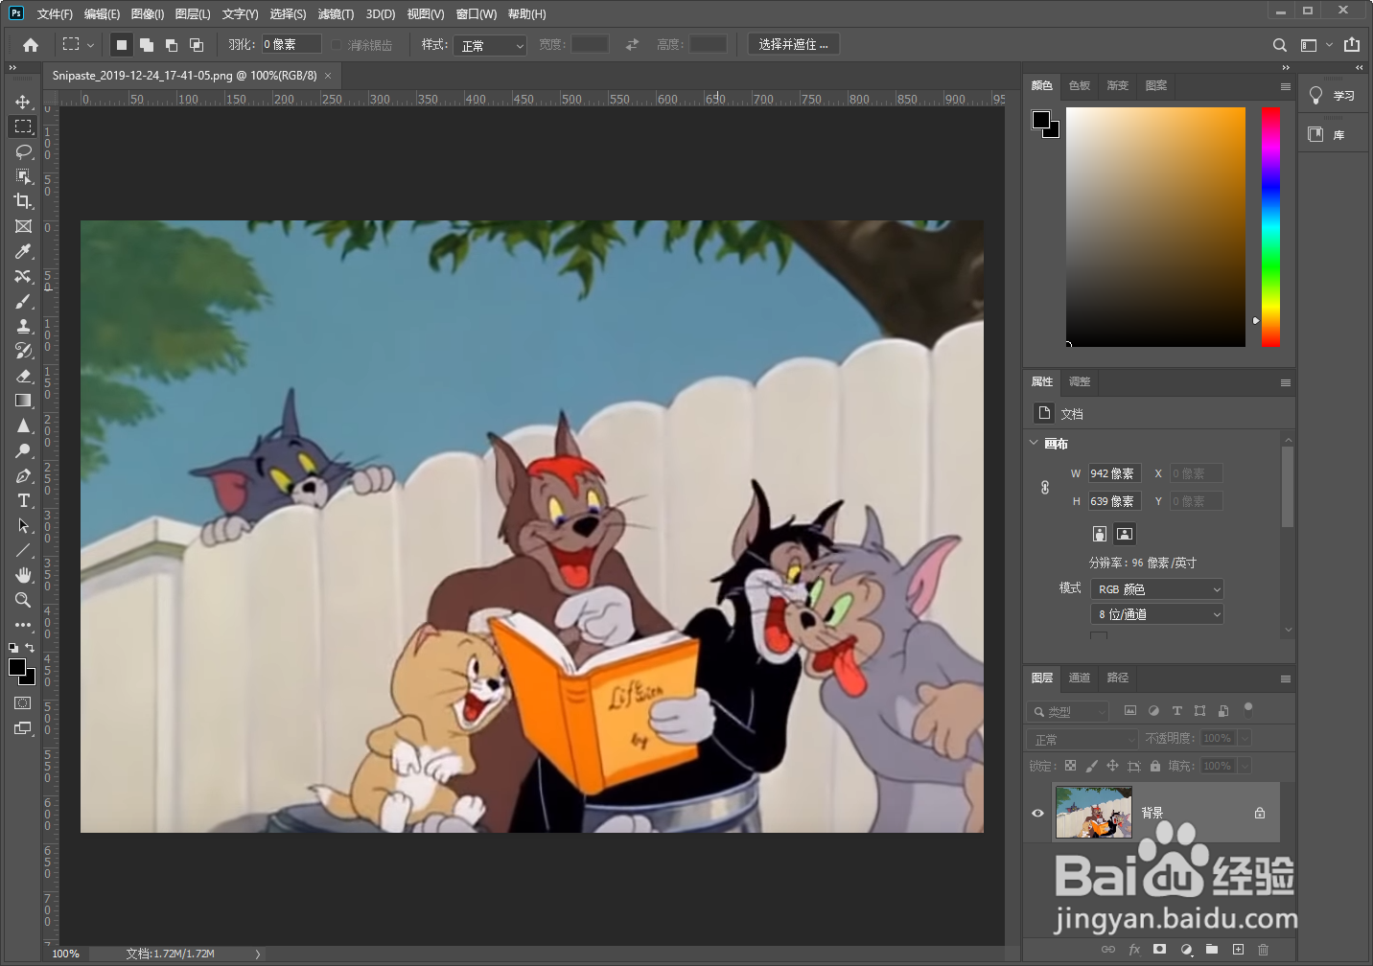1373x966 pixels.
Task: Select the Crop tool
Action: click(x=23, y=201)
